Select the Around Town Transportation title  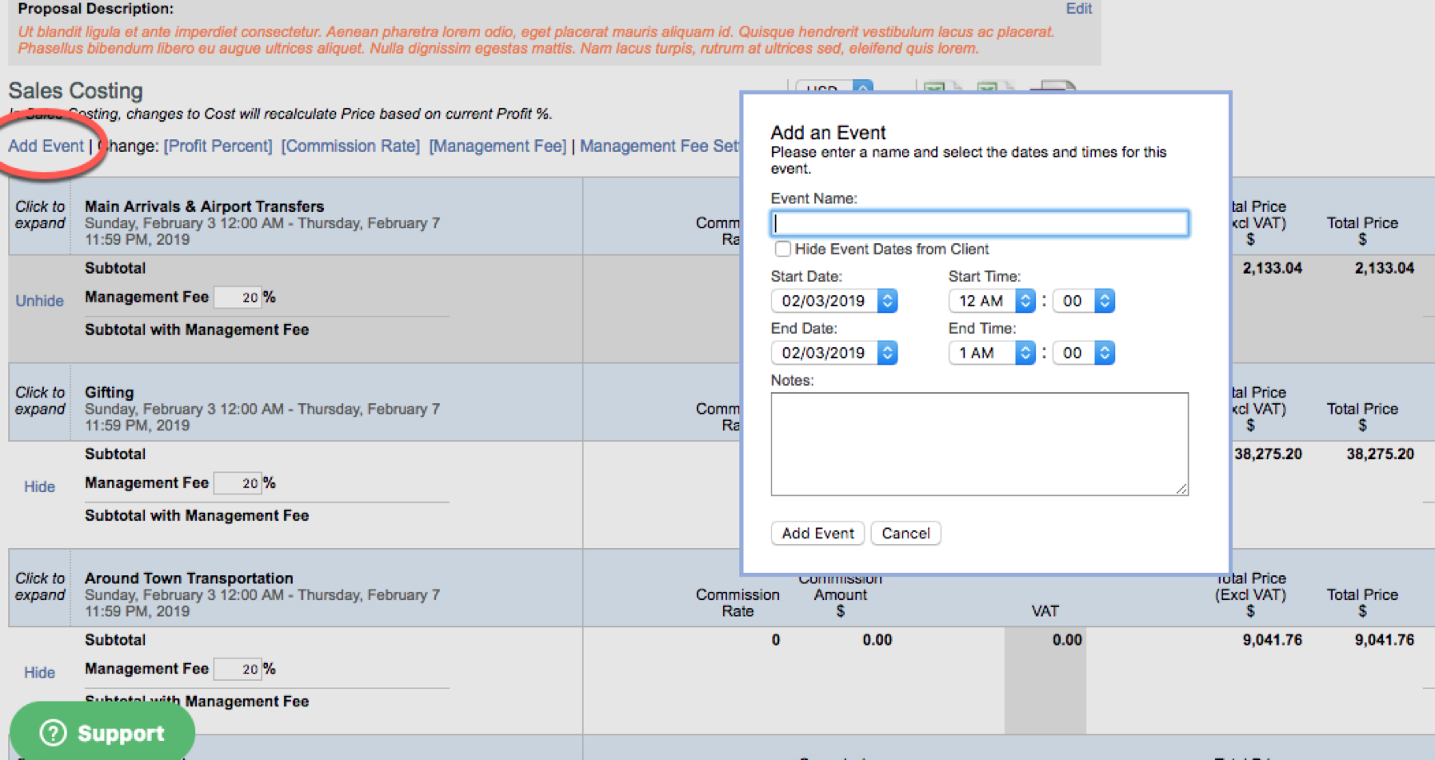click(189, 578)
